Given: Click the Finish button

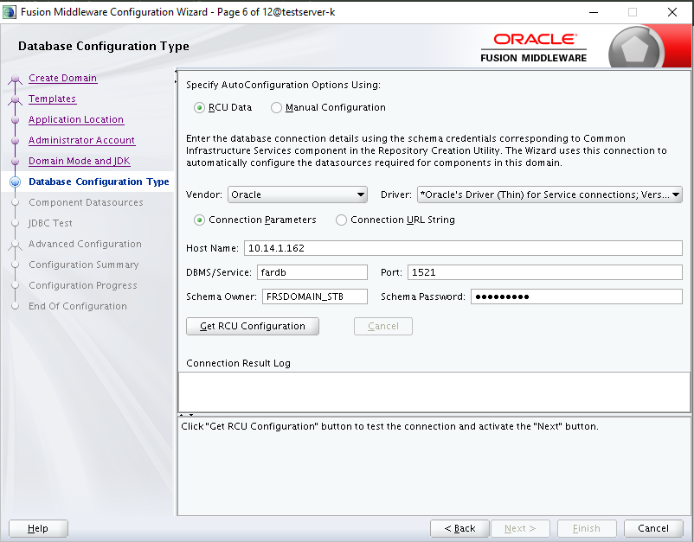Looking at the screenshot, I should [x=587, y=528].
